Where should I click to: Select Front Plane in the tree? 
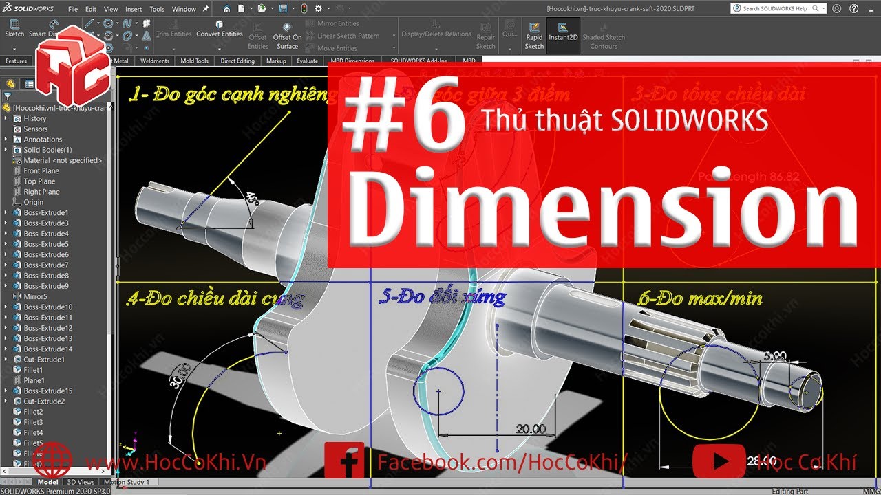click(41, 171)
